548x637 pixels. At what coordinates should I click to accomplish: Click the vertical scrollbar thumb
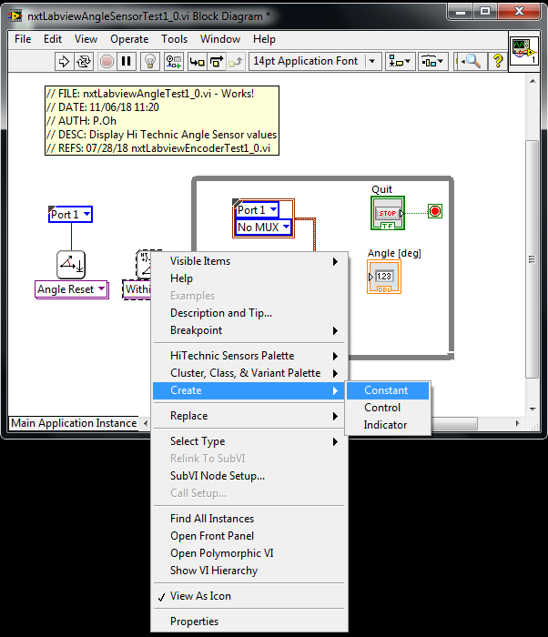click(x=533, y=259)
